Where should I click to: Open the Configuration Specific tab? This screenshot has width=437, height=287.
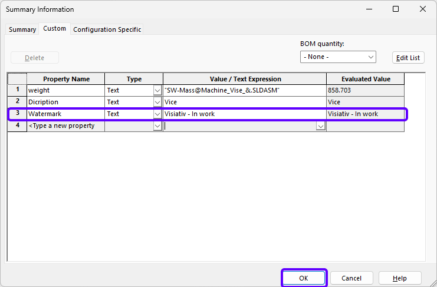point(107,29)
